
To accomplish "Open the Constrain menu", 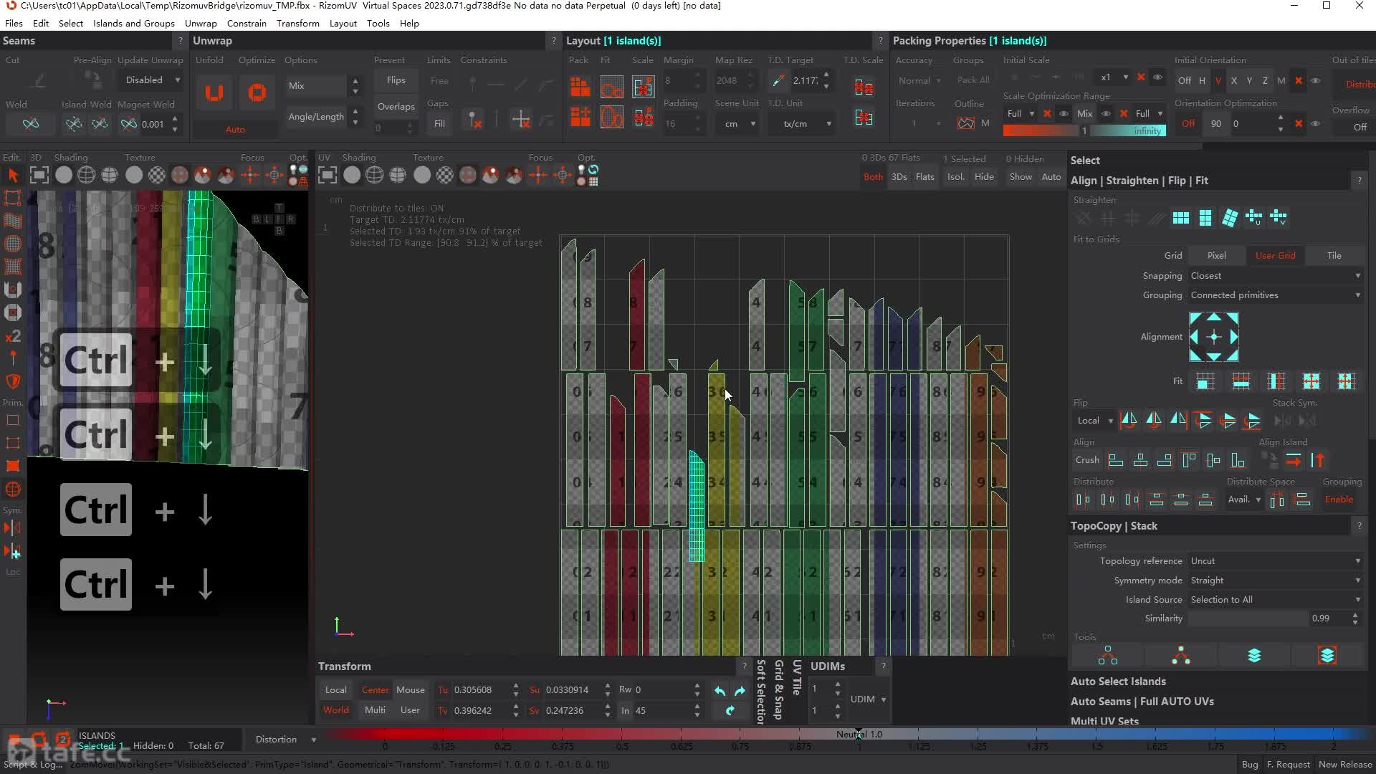I will click(x=247, y=23).
